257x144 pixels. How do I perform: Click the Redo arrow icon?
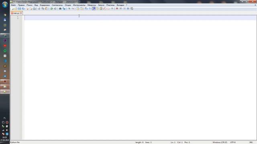pos(55,8)
